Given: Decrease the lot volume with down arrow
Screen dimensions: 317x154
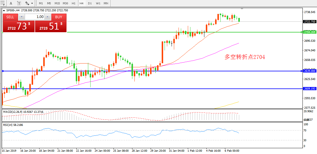Looking at the screenshot, I should [x=21, y=17].
